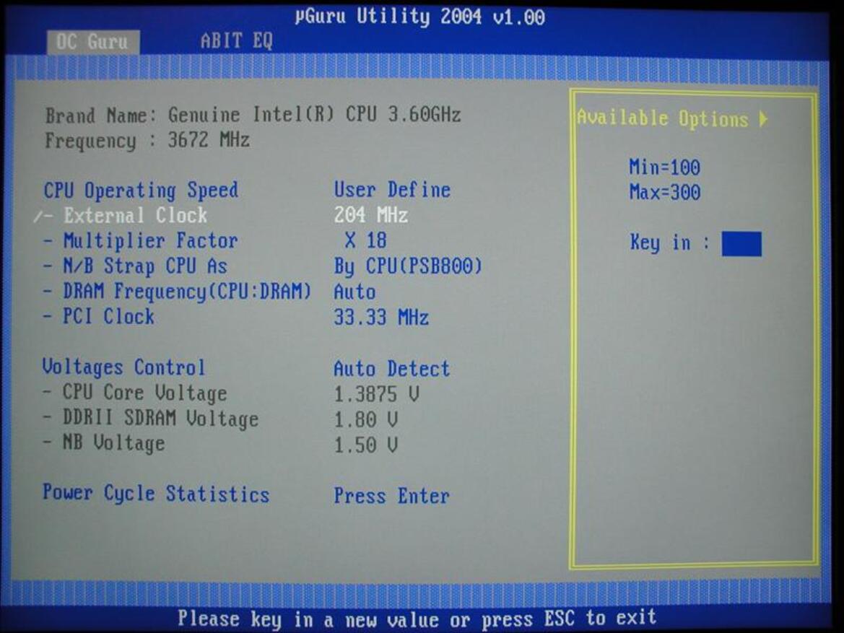Click the 33.33 MHz PCI clock value
The height and width of the screenshot is (633, 844).
(x=381, y=317)
